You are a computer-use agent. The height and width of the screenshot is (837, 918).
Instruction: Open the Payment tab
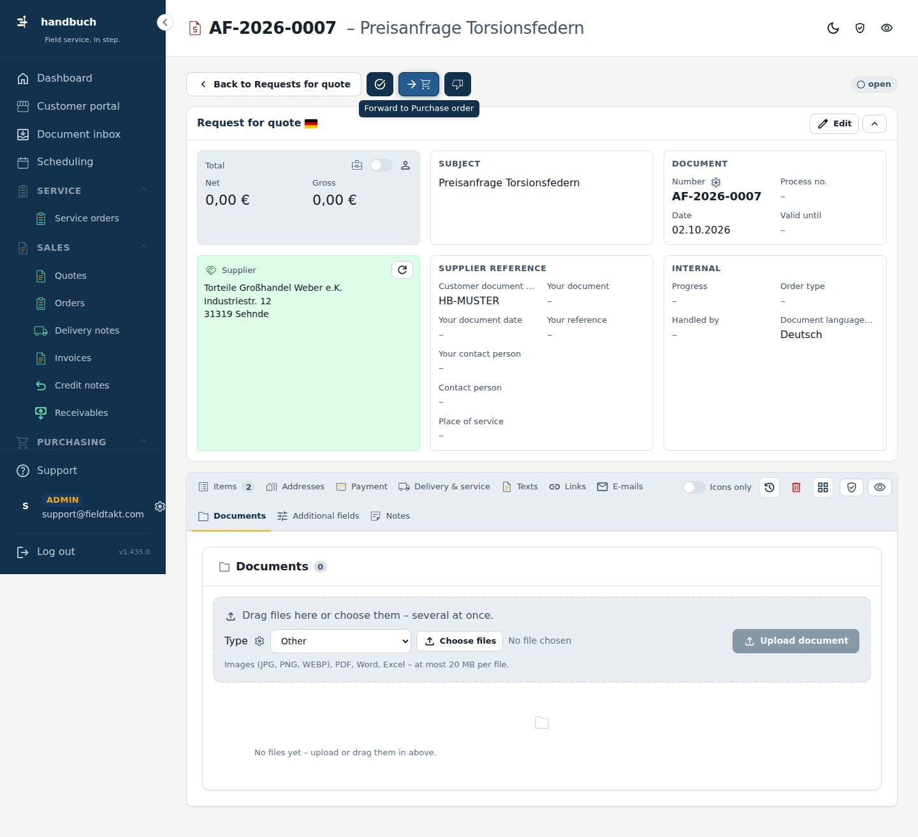361,487
